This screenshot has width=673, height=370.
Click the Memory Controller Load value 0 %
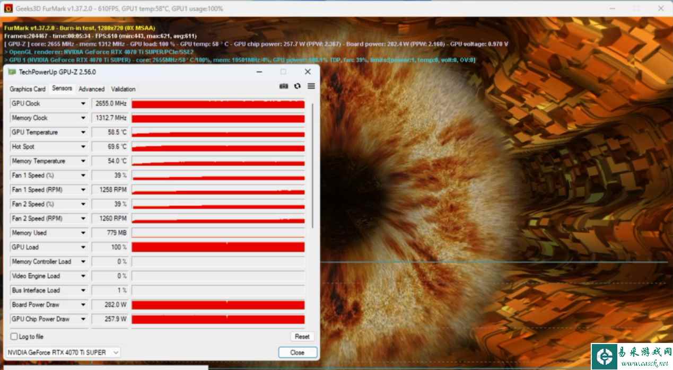110,262
